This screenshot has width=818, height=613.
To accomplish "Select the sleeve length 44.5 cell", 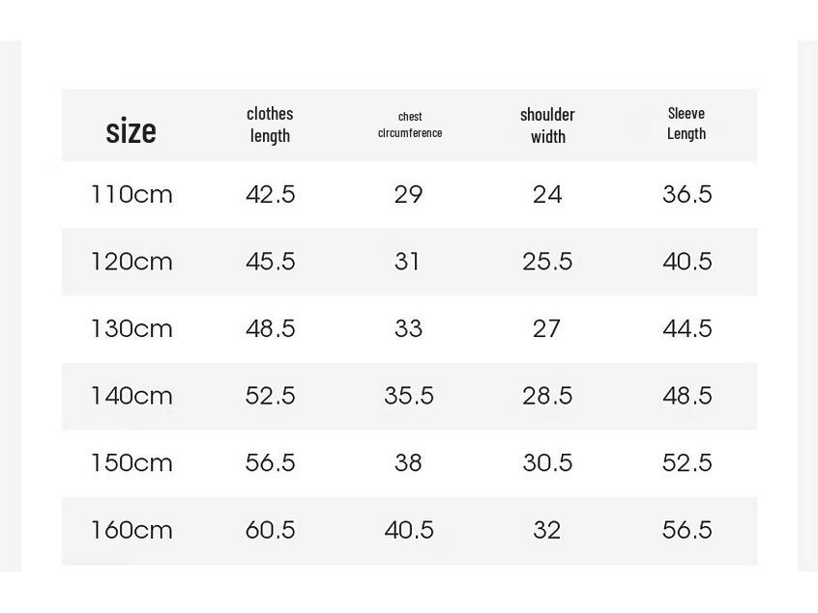I will point(687,328).
